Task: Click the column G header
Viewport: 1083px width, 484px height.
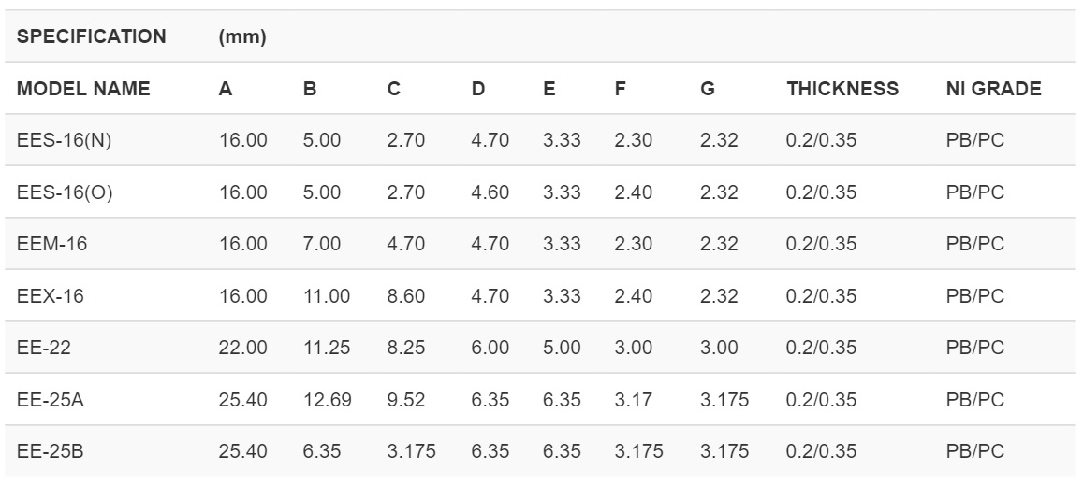Action: point(707,89)
